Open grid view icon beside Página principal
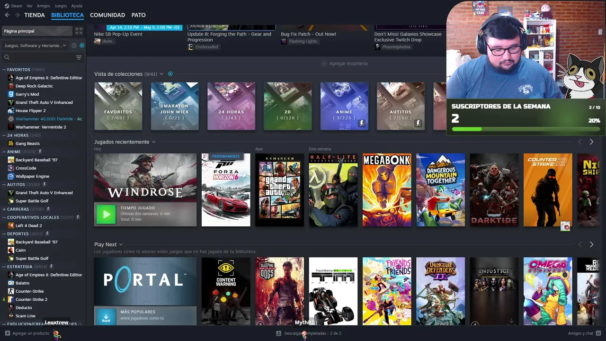Screen dimensions: 606x341 [x=79, y=31]
